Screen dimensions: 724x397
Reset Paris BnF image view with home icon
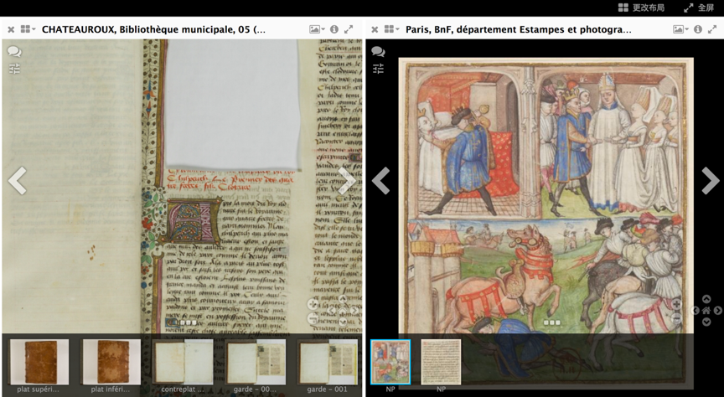click(706, 310)
